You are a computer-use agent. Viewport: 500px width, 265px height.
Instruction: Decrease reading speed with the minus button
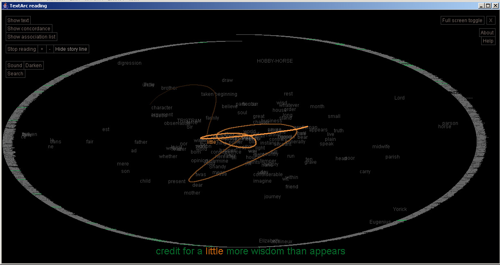pyautogui.click(x=50, y=49)
